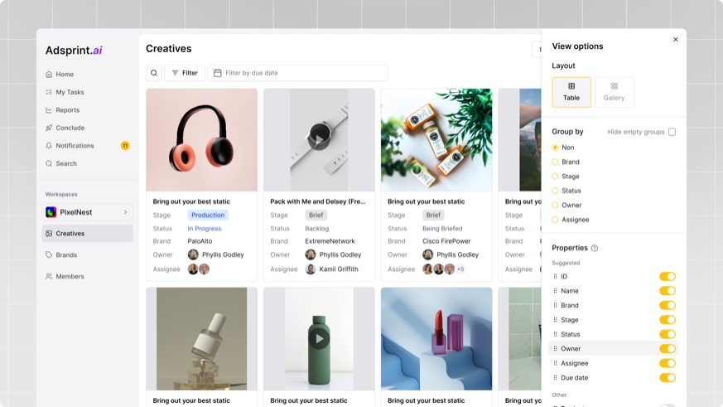Click the Brief tag on ExtremeNetwork card

[316, 215]
